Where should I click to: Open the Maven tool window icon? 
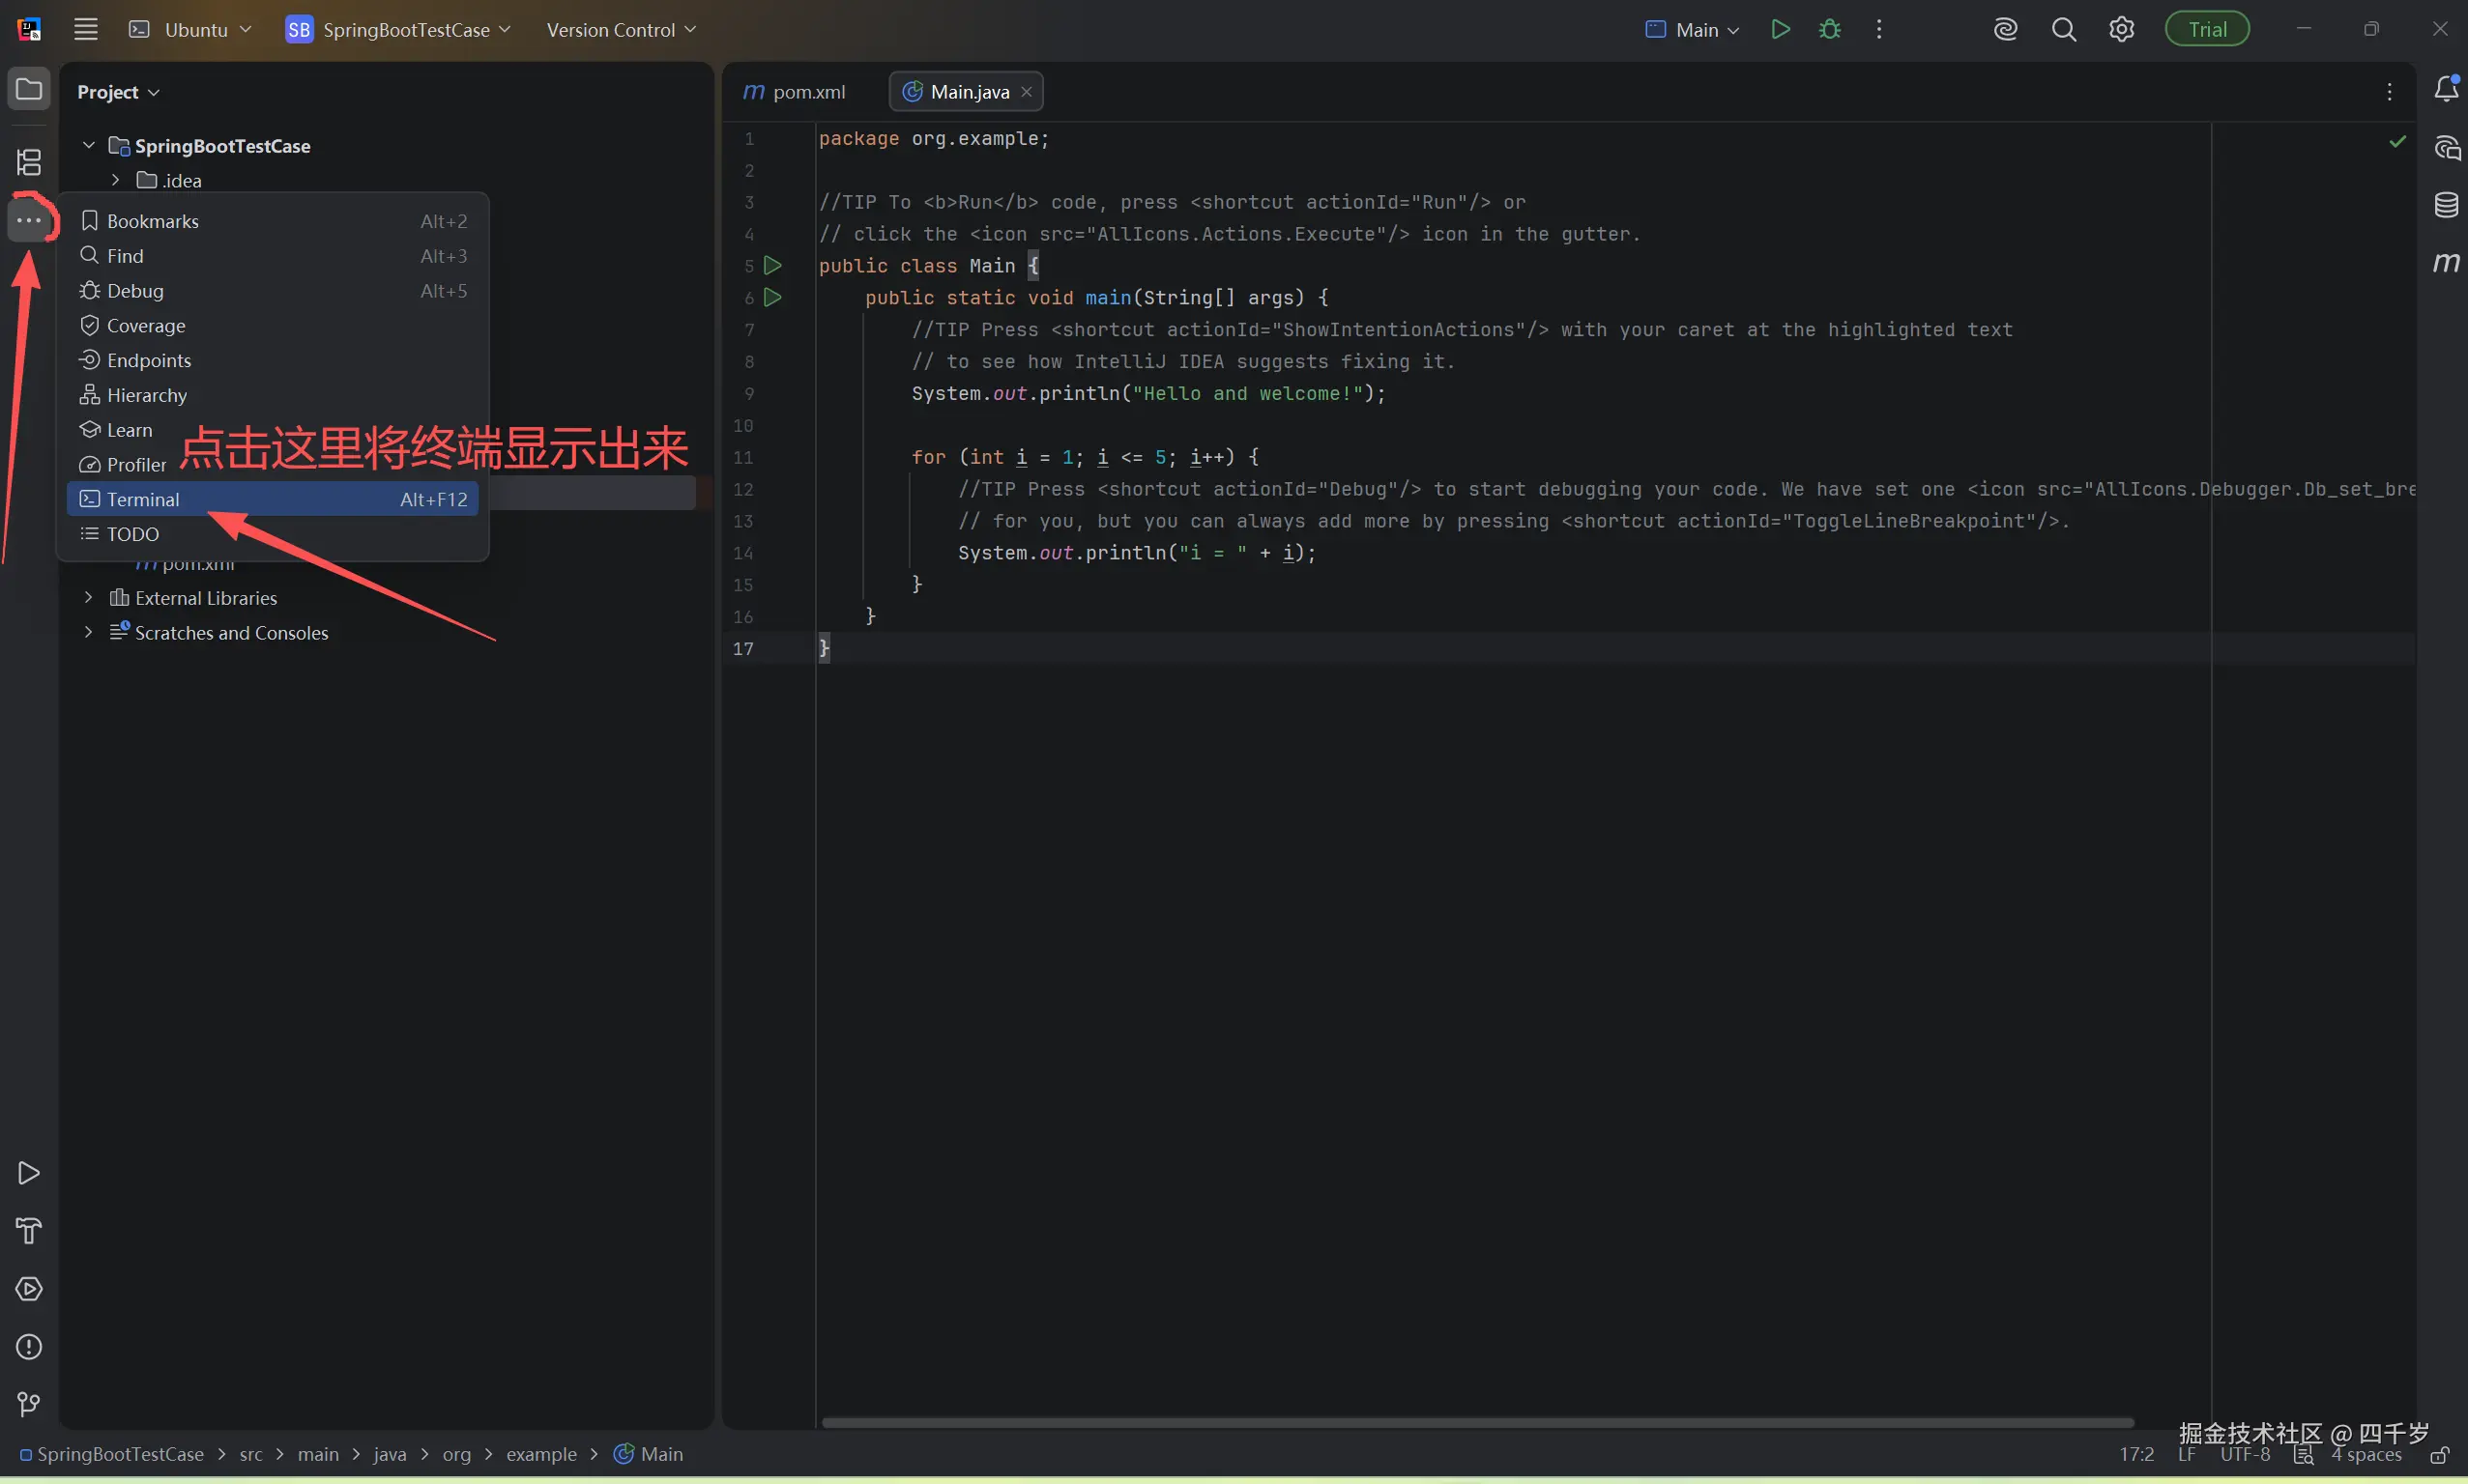(2446, 263)
